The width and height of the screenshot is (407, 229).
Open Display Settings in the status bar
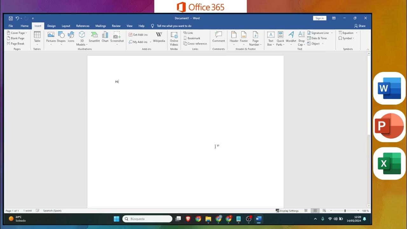(x=287, y=211)
